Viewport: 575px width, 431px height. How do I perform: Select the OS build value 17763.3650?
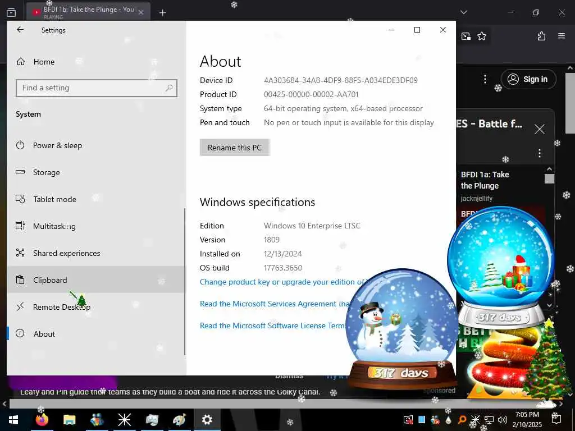(x=283, y=268)
